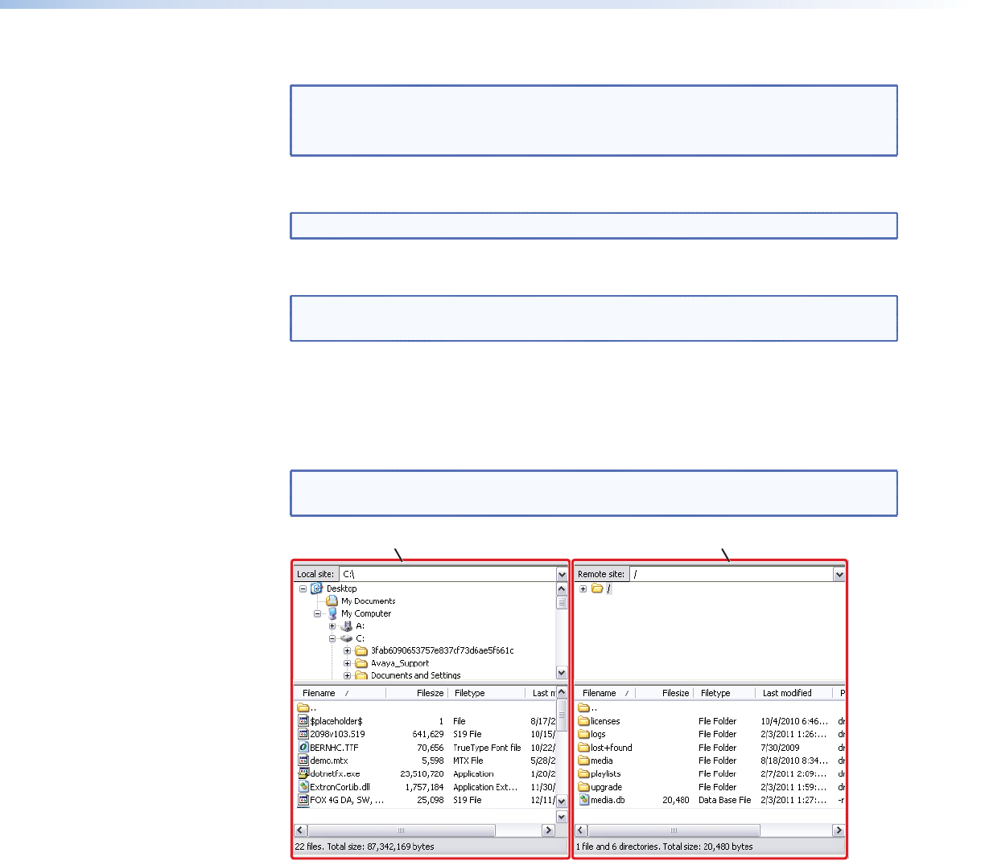The image size is (985, 861).
Task: Click the '23,510,720' filesize value
Action: [x=422, y=774]
